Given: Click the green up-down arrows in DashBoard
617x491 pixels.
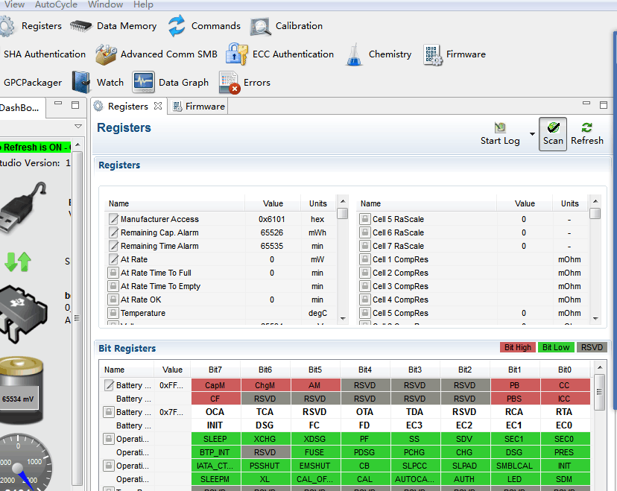Looking at the screenshot, I should pyautogui.click(x=18, y=262).
